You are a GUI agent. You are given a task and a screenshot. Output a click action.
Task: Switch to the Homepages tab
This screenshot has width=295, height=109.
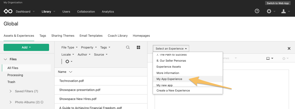click(x=141, y=36)
